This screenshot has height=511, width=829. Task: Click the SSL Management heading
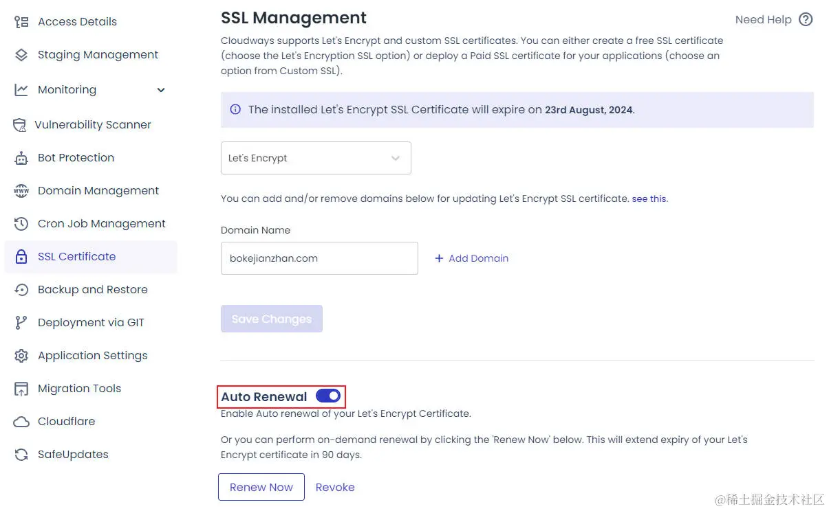[x=294, y=18]
